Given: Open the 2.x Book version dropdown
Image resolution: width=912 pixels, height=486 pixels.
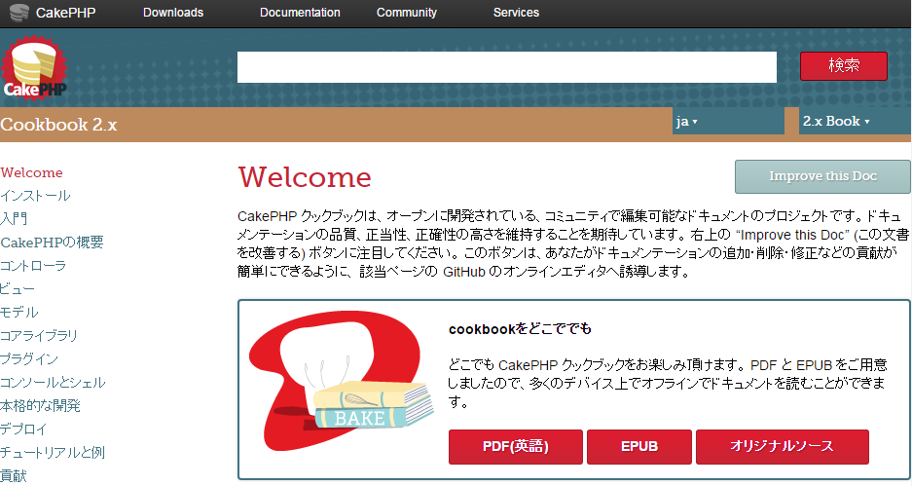Looking at the screenshot, I should [x=854, y=121].
